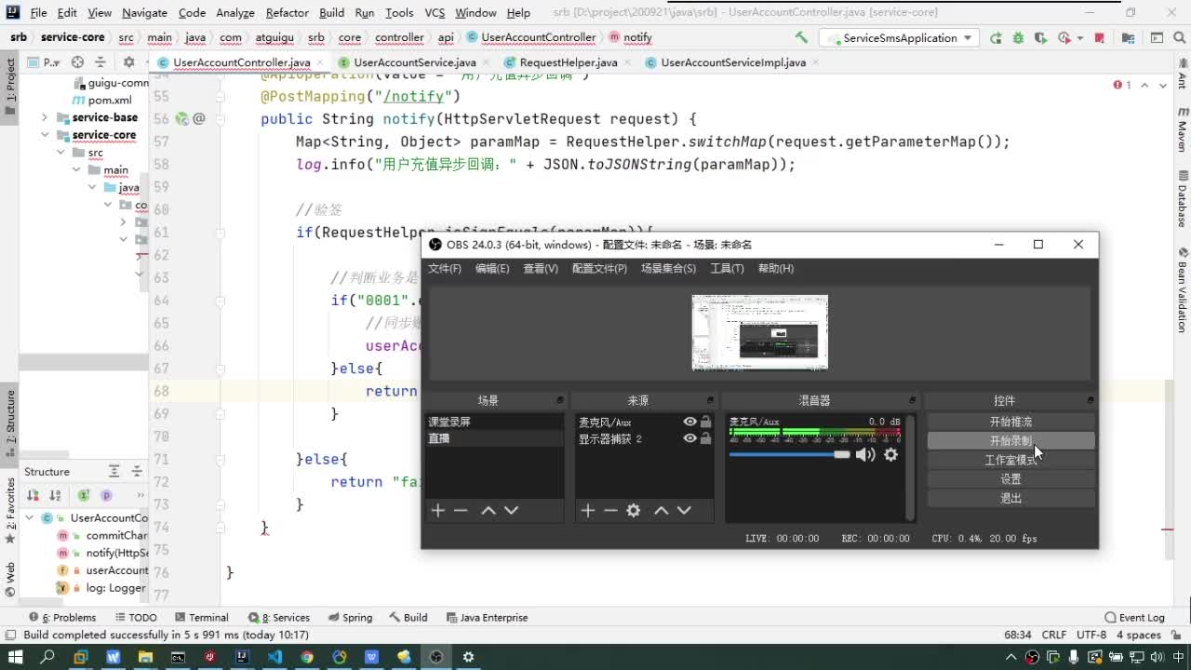The height and width of the screenshot is (670, 1191).
Task: Click 开始推流 button in OBS
Action: pyautogui.click(x=1010, y=422)
